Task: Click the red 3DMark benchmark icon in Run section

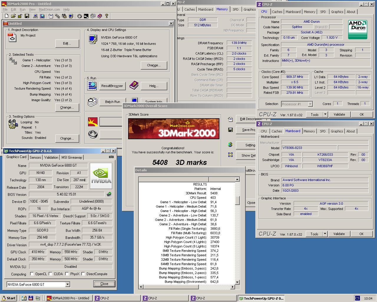Action: pos(93,122)
